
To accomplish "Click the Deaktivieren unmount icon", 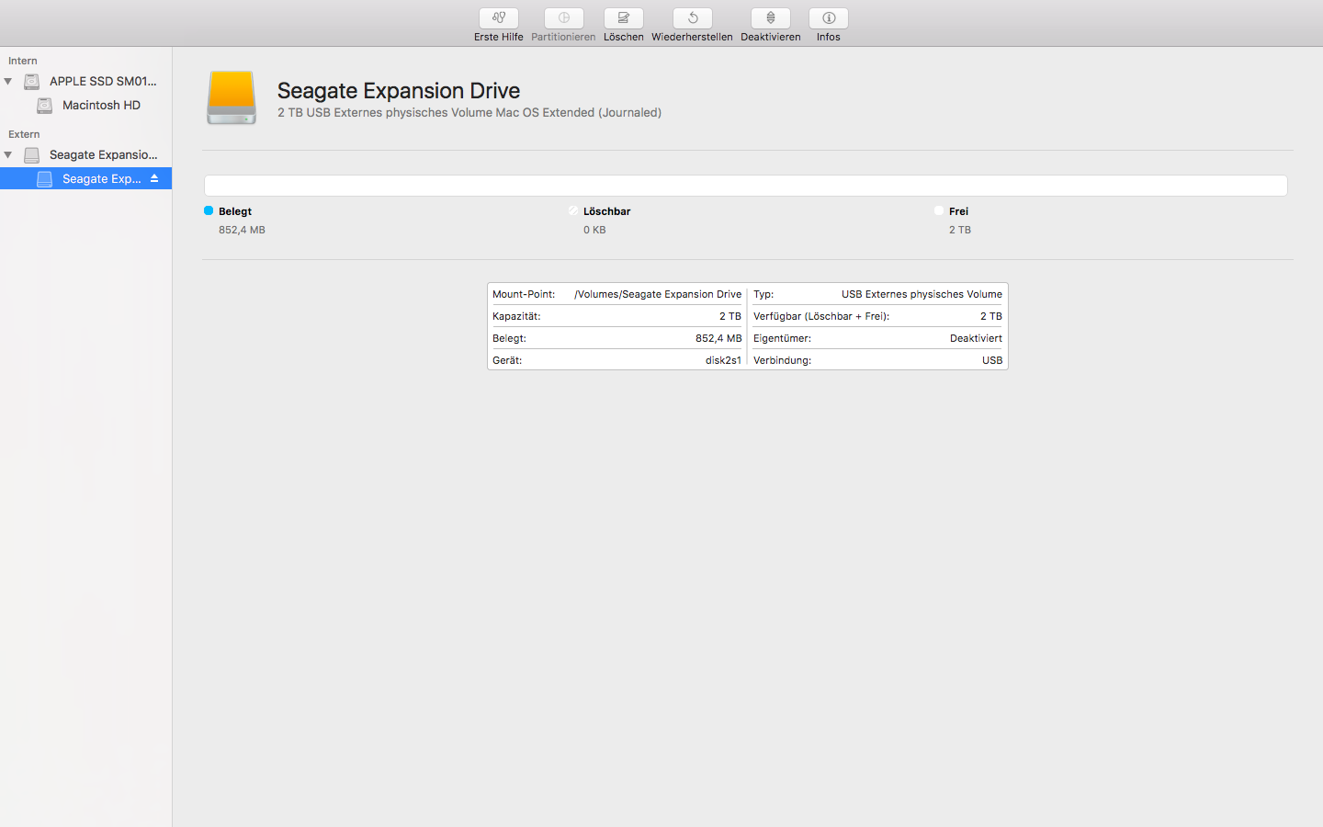I will (771, 18).
